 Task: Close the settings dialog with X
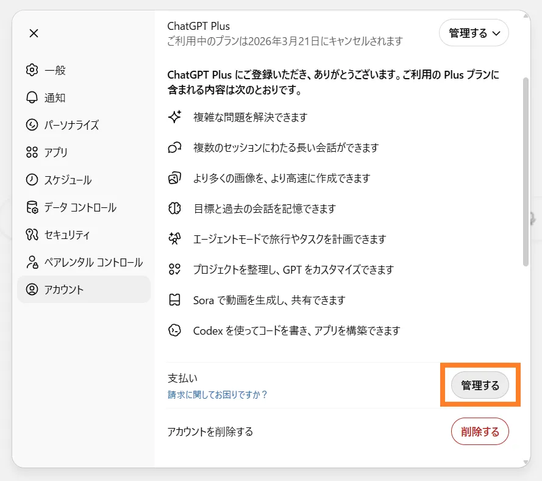(34, 34)
